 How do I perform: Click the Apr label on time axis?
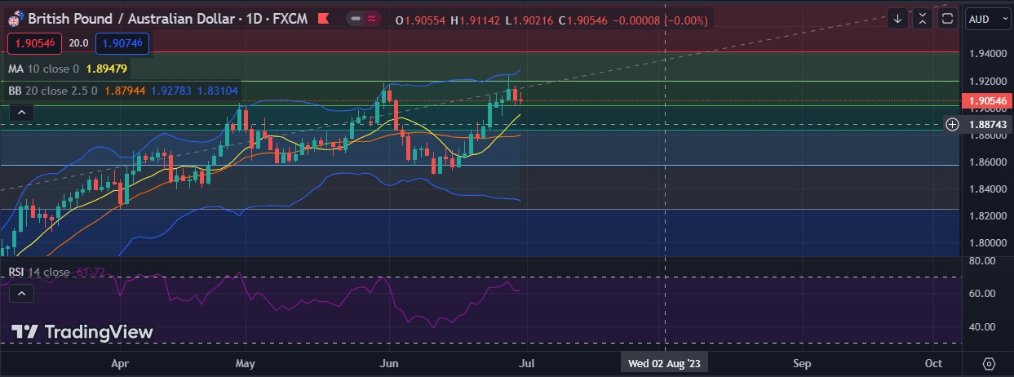coord(120,363)
